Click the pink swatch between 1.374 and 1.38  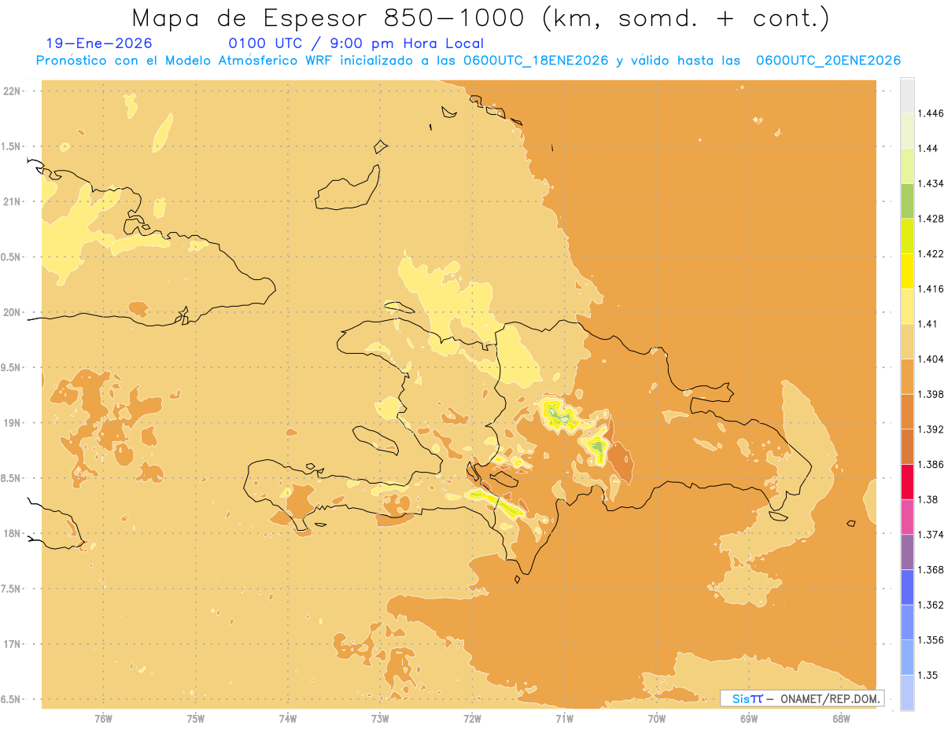click(907, 517)
